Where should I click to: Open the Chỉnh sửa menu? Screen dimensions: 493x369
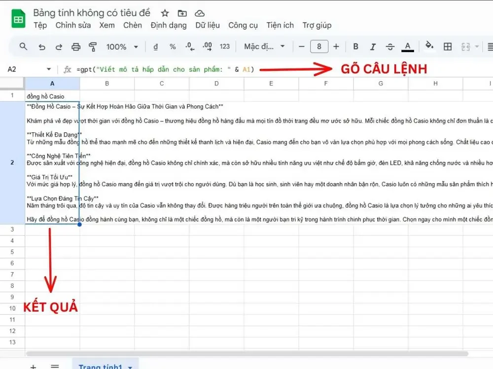73,25
